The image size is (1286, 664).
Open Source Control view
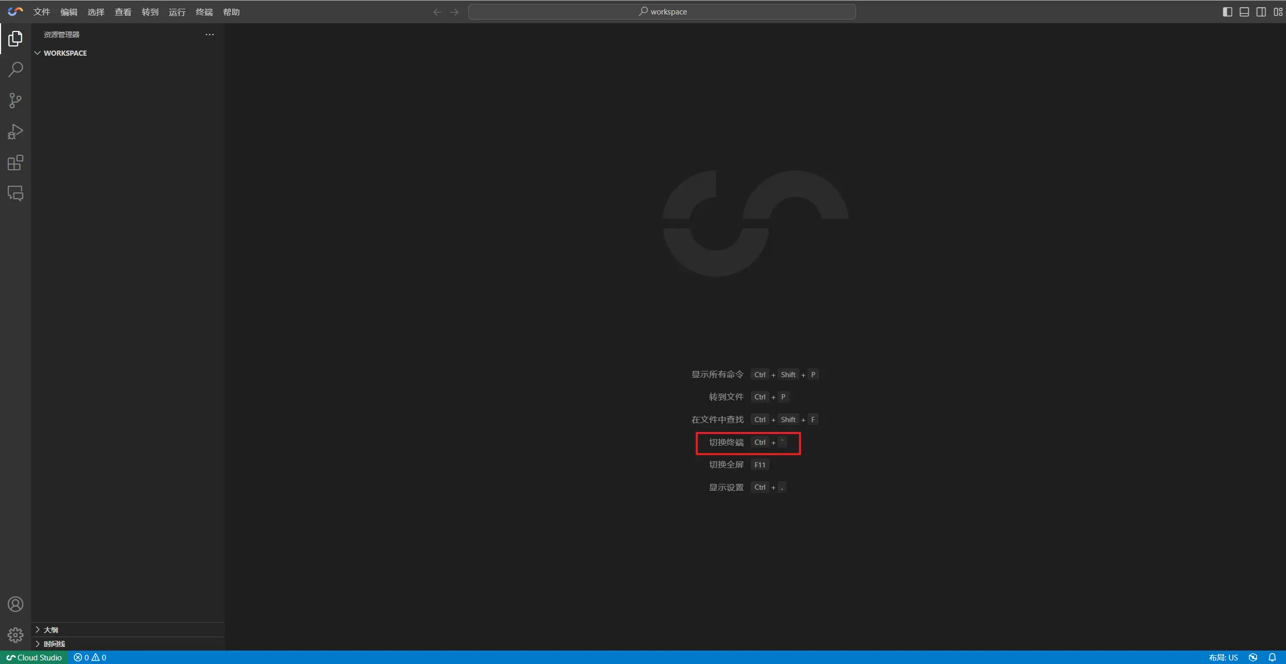pos(15,101)
